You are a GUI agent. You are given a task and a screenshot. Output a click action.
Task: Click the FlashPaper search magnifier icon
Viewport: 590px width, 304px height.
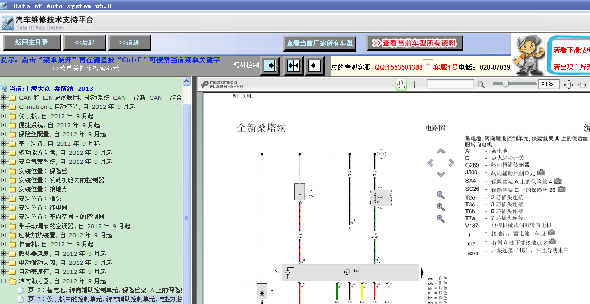tap(481, 85)
